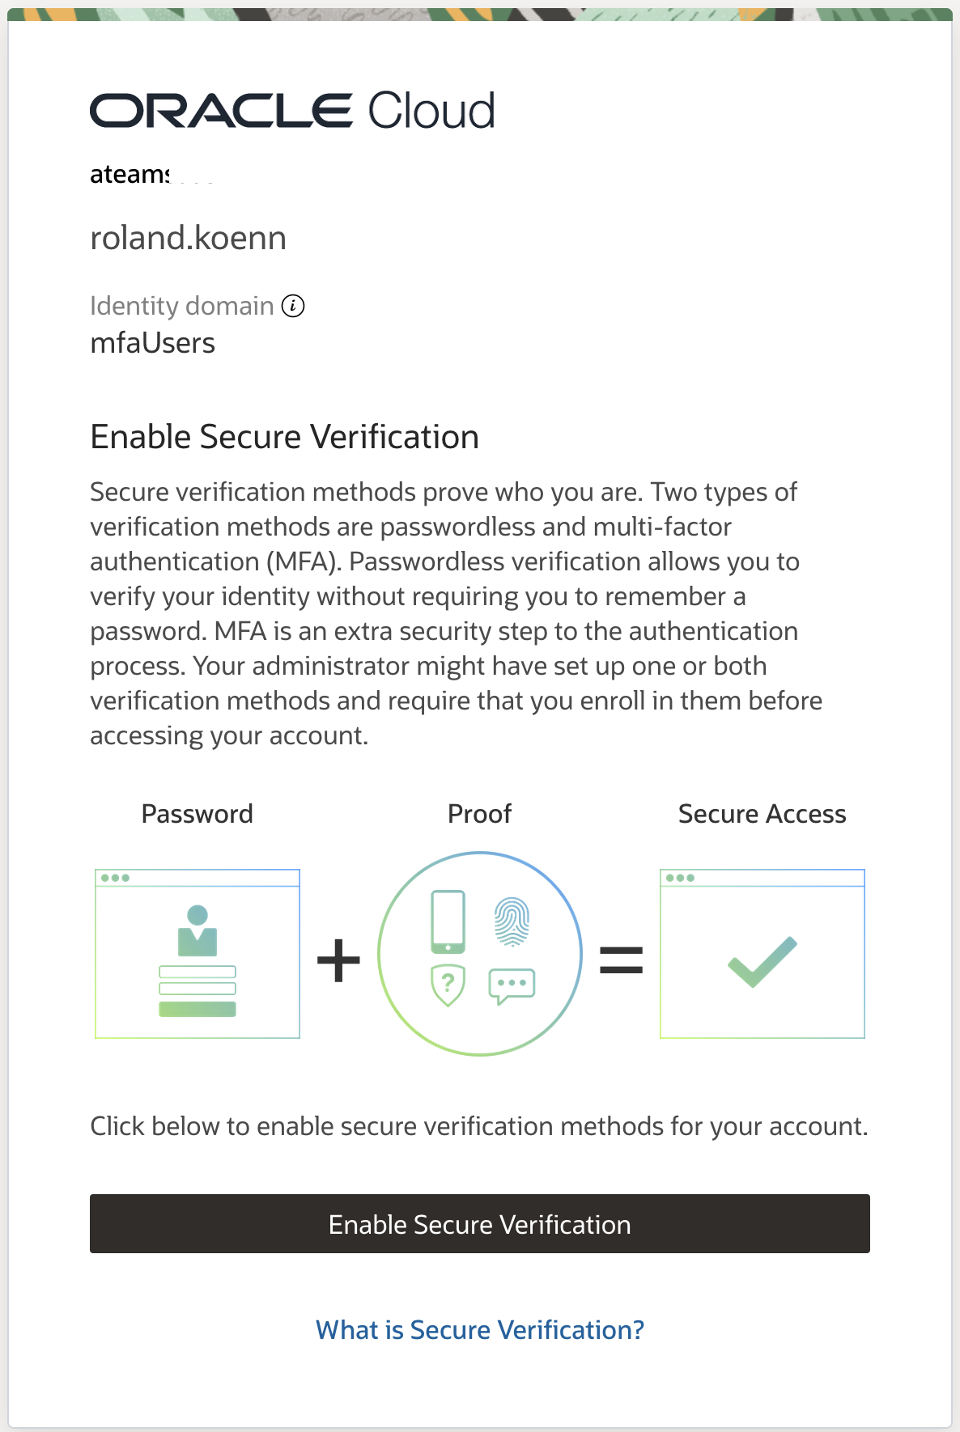Click the mfaUsers identity domain name

[153, 343]
